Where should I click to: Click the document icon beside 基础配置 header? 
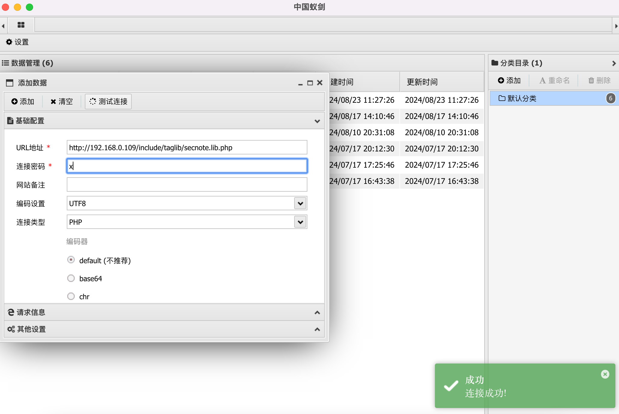[10, 120]
